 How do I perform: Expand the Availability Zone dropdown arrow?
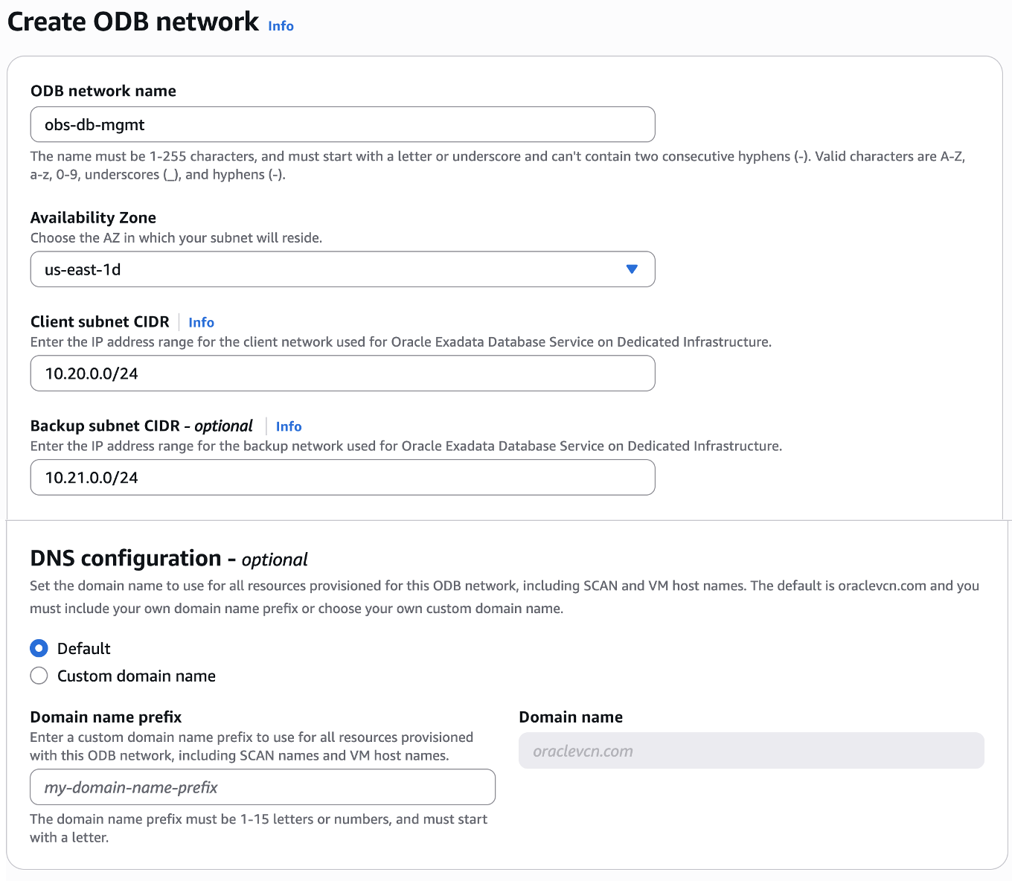tap(632, 269)
